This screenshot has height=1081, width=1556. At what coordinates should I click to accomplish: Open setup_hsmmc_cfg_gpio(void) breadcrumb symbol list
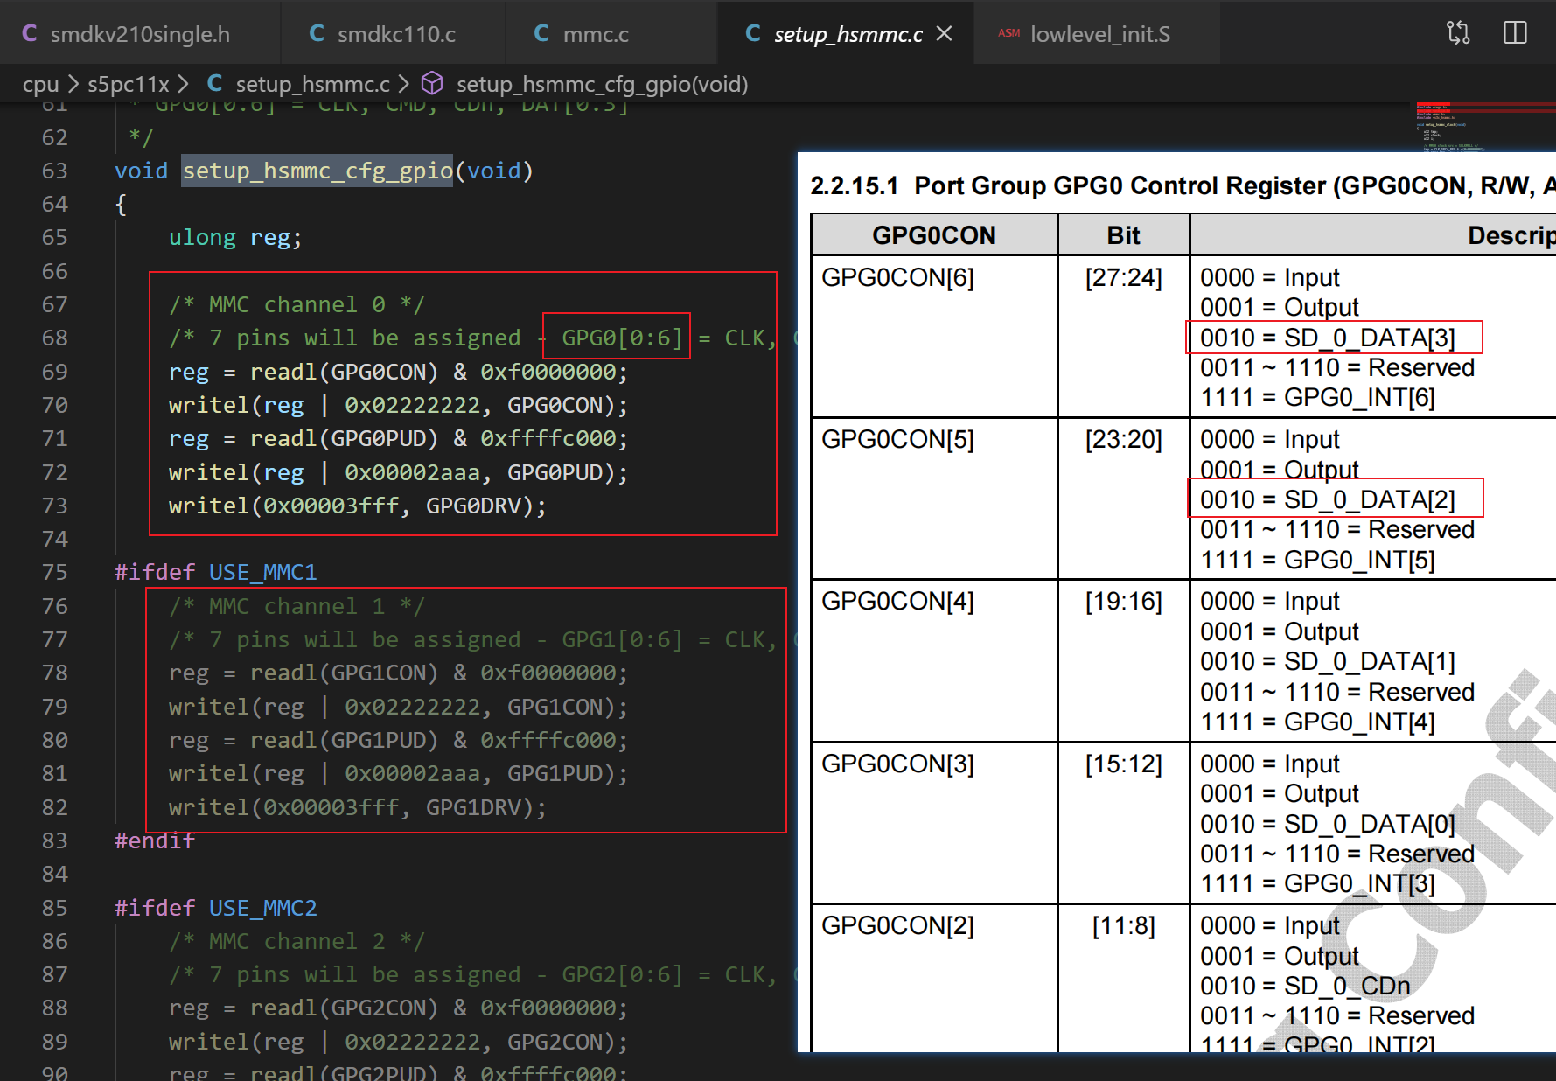pyautogui.click(x=602, y=84)
